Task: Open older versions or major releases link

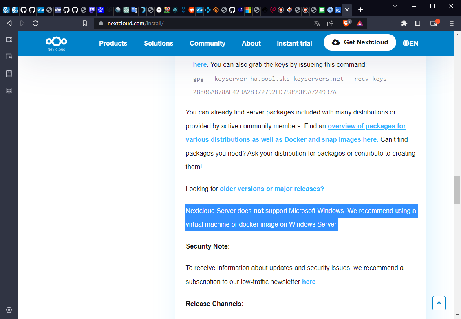Action: 271,189
